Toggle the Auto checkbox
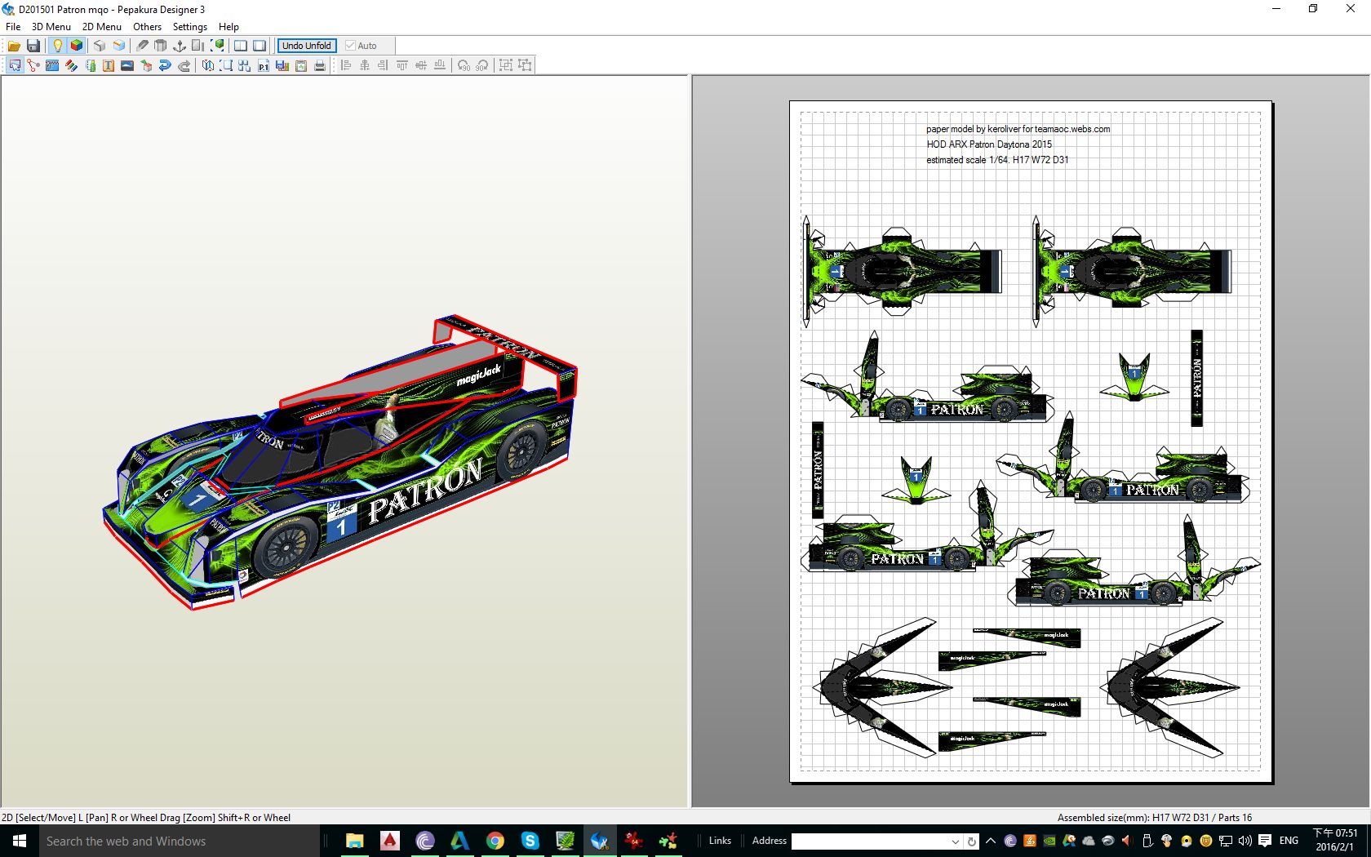This screenshot has height=857, width=1371. (x=351, y=46)
